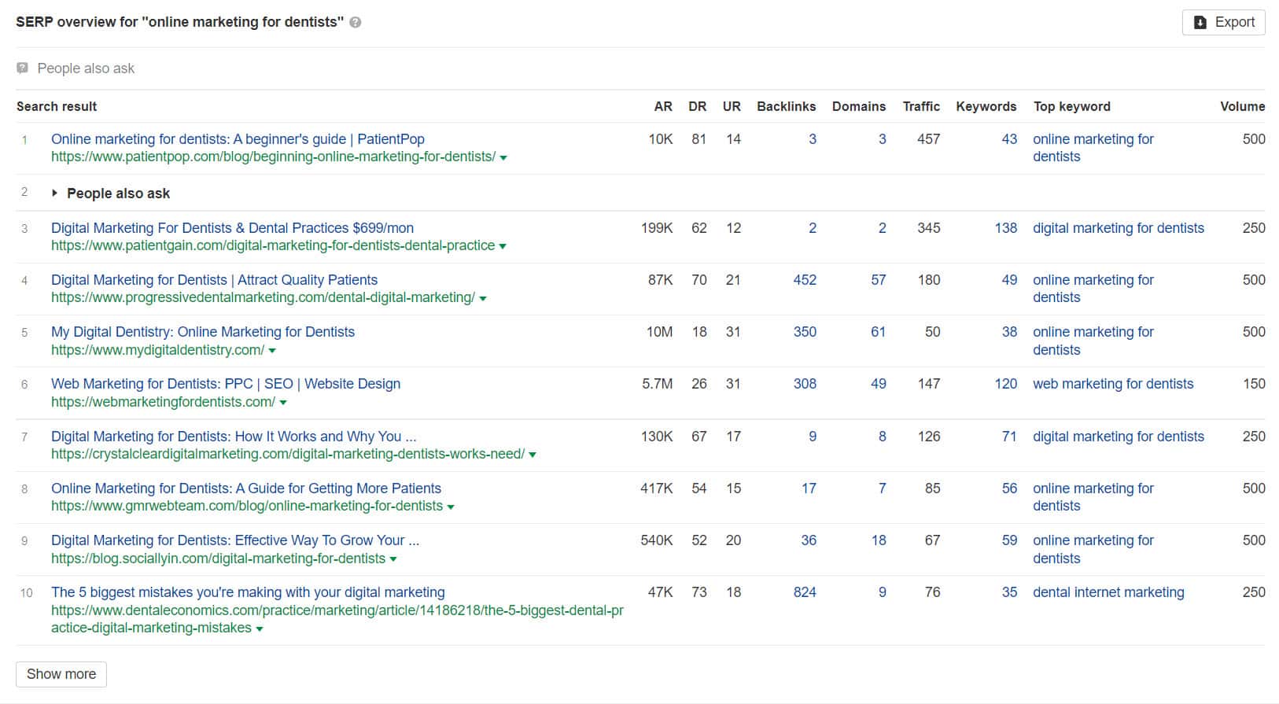Click the 824 backlinks number for dentaleconomics
The image size is (1279, 704).
tap(804, 592)
